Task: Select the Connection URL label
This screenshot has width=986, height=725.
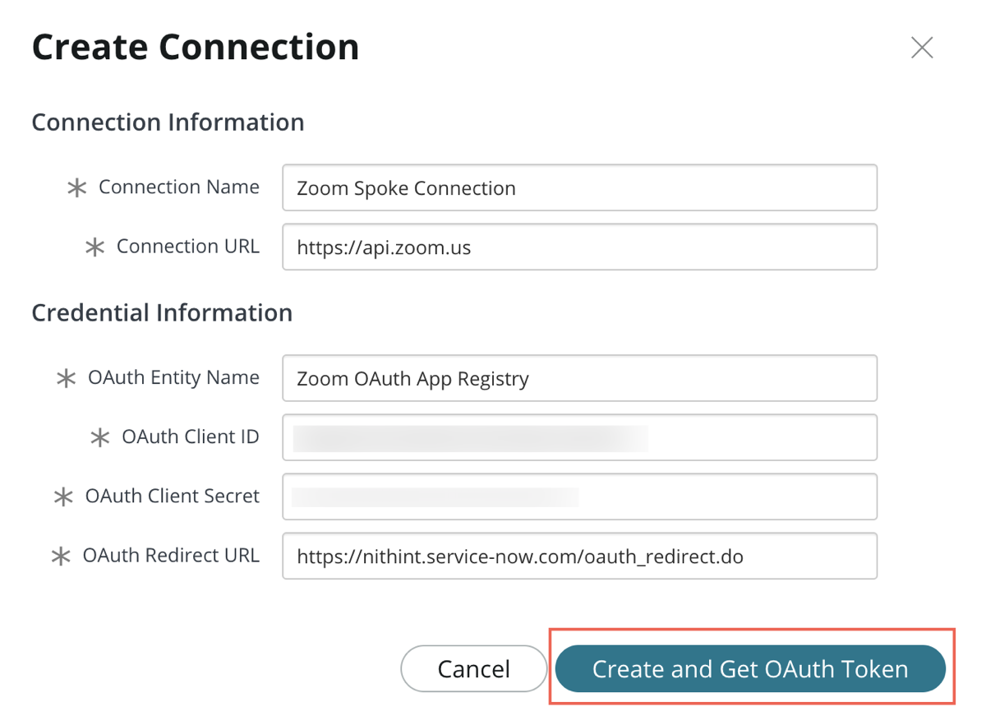Action: (x=188, y=246)
